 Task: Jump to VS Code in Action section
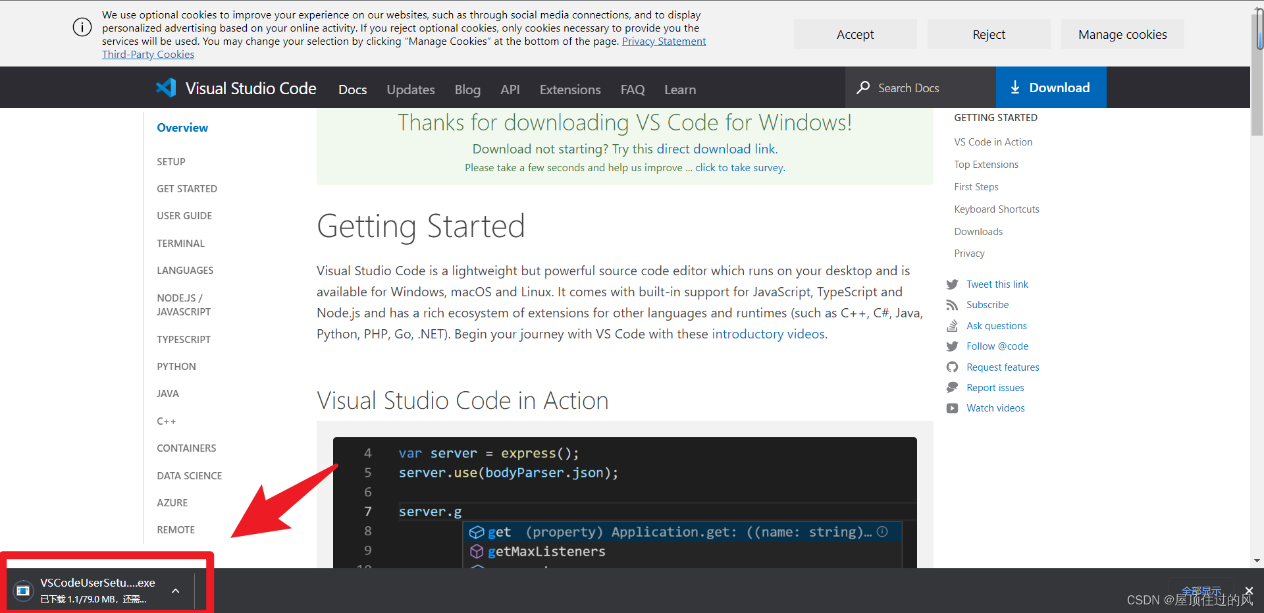point(993,142)
